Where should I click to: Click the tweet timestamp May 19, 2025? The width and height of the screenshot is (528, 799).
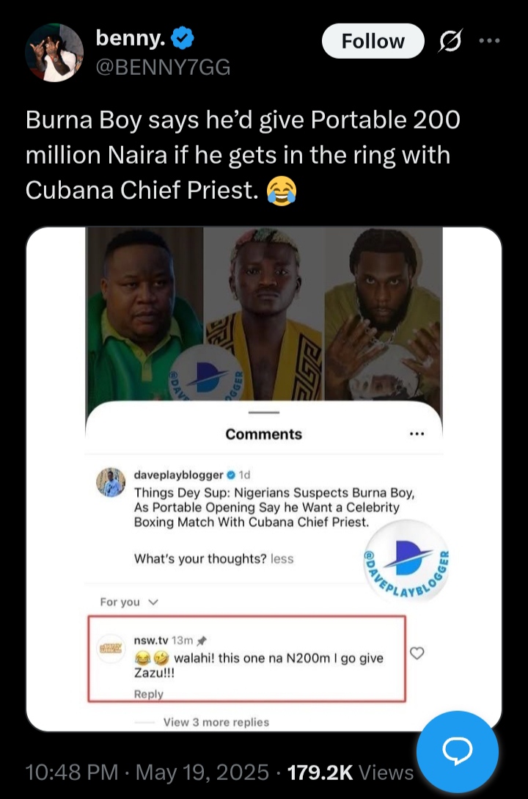point(202,772)
